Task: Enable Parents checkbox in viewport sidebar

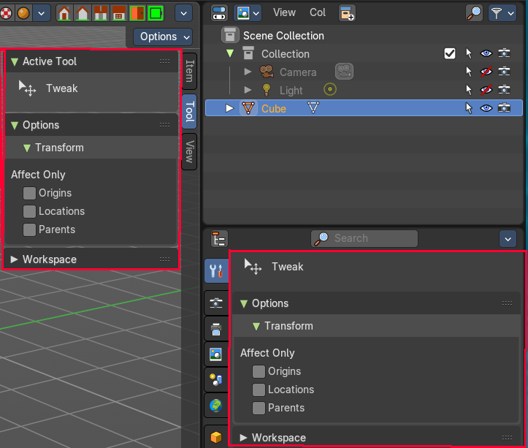Action: click(x=29, y=229)
